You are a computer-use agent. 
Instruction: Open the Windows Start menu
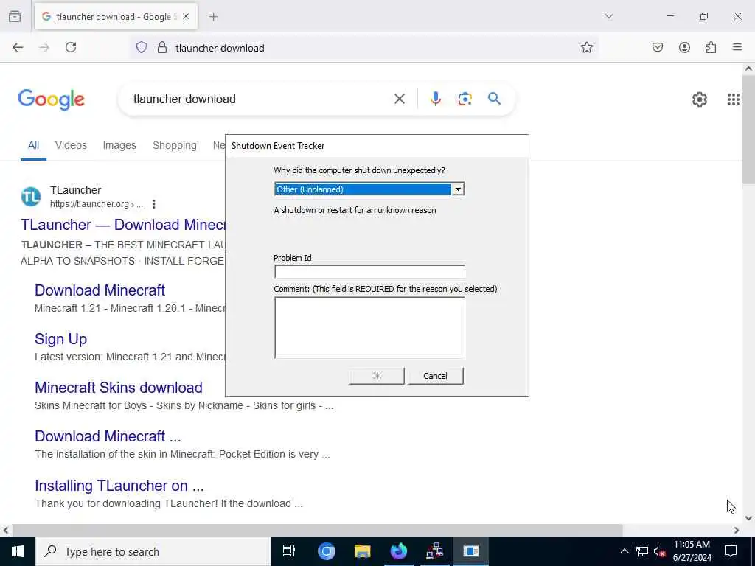(x=18, y=551)
